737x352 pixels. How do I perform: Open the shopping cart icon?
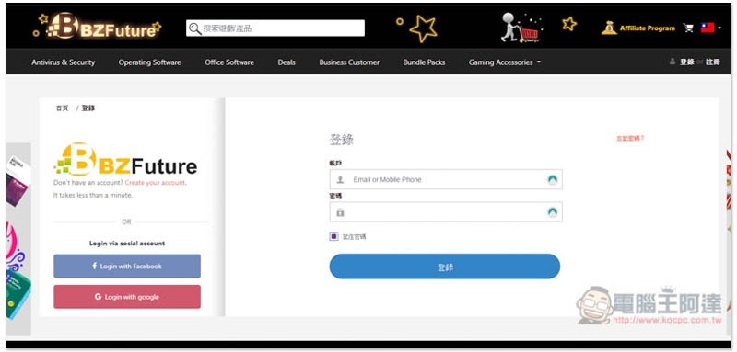[x=688, y=28]
